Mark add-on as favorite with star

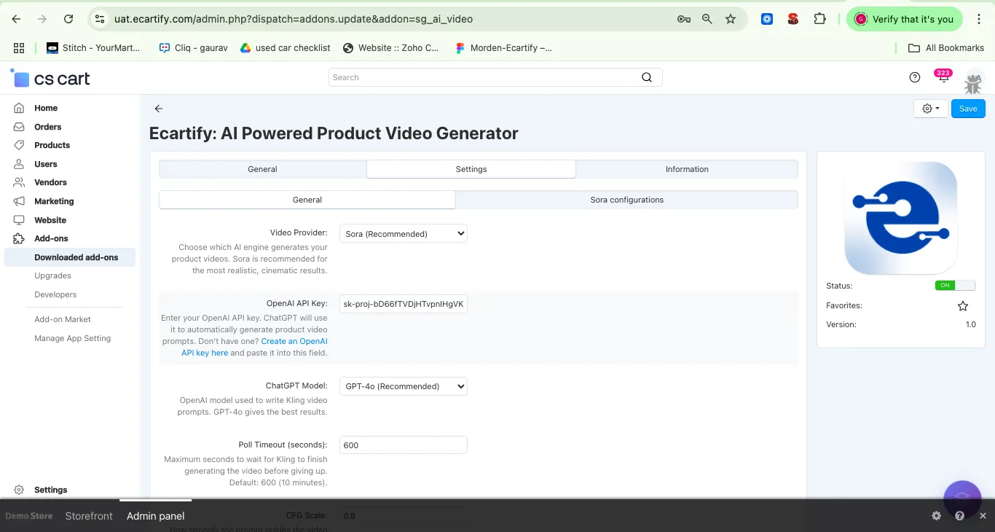click(x=963, y=306)
